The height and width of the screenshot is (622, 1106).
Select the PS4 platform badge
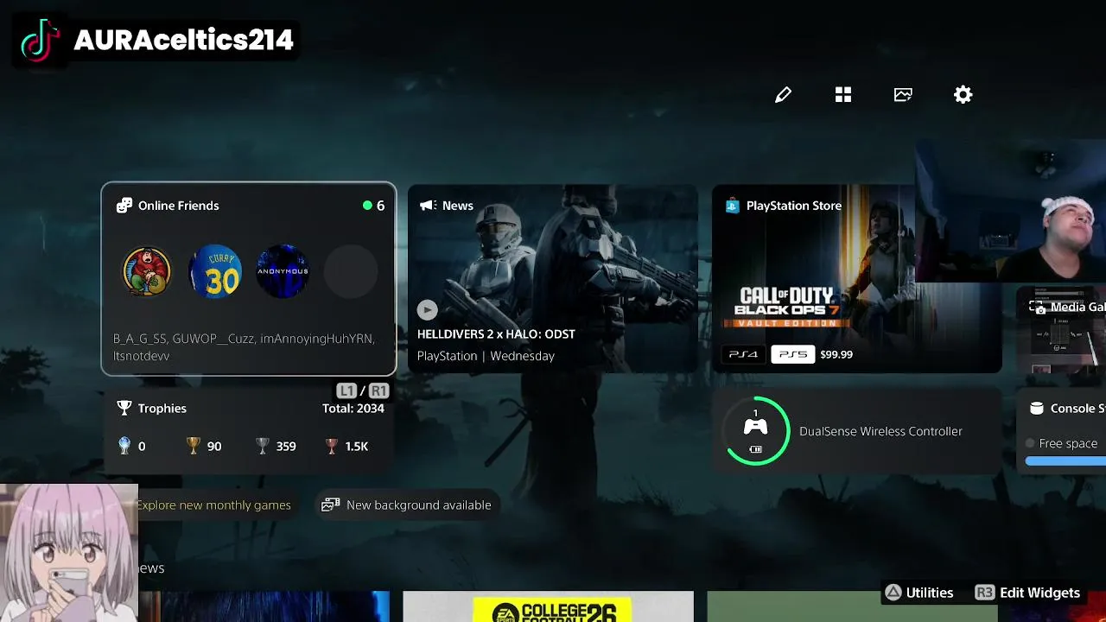[743, 354]
